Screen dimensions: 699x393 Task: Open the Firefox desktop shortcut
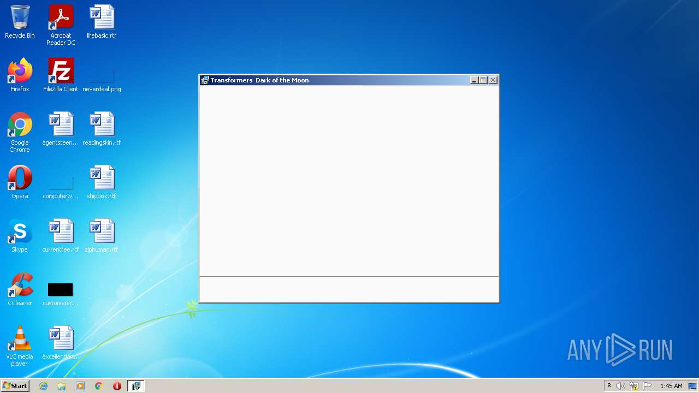coord(20,75)
